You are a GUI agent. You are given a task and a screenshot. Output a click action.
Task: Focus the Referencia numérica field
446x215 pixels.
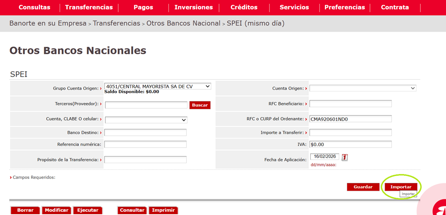coord(145,144)
